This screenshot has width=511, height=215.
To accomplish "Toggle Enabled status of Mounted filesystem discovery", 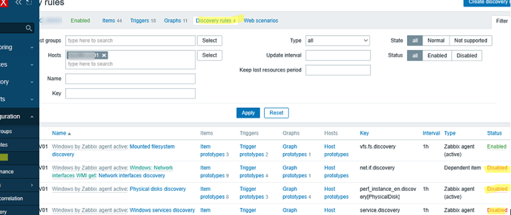I will pos(497,146).
